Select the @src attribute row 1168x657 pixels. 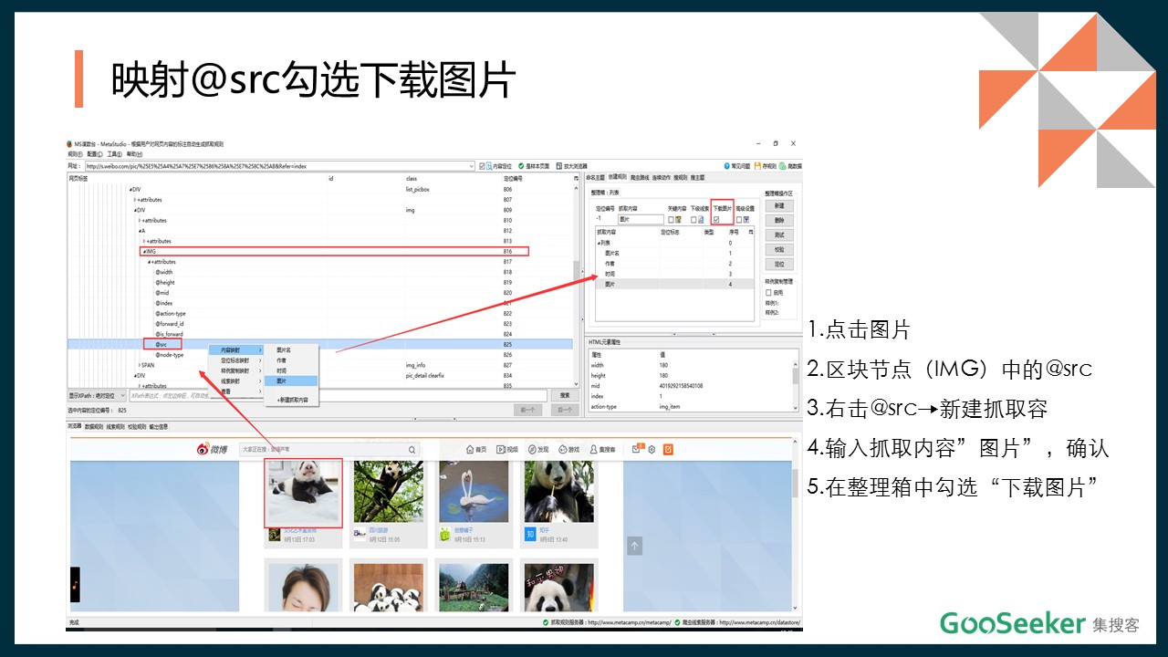click(319, 344)
